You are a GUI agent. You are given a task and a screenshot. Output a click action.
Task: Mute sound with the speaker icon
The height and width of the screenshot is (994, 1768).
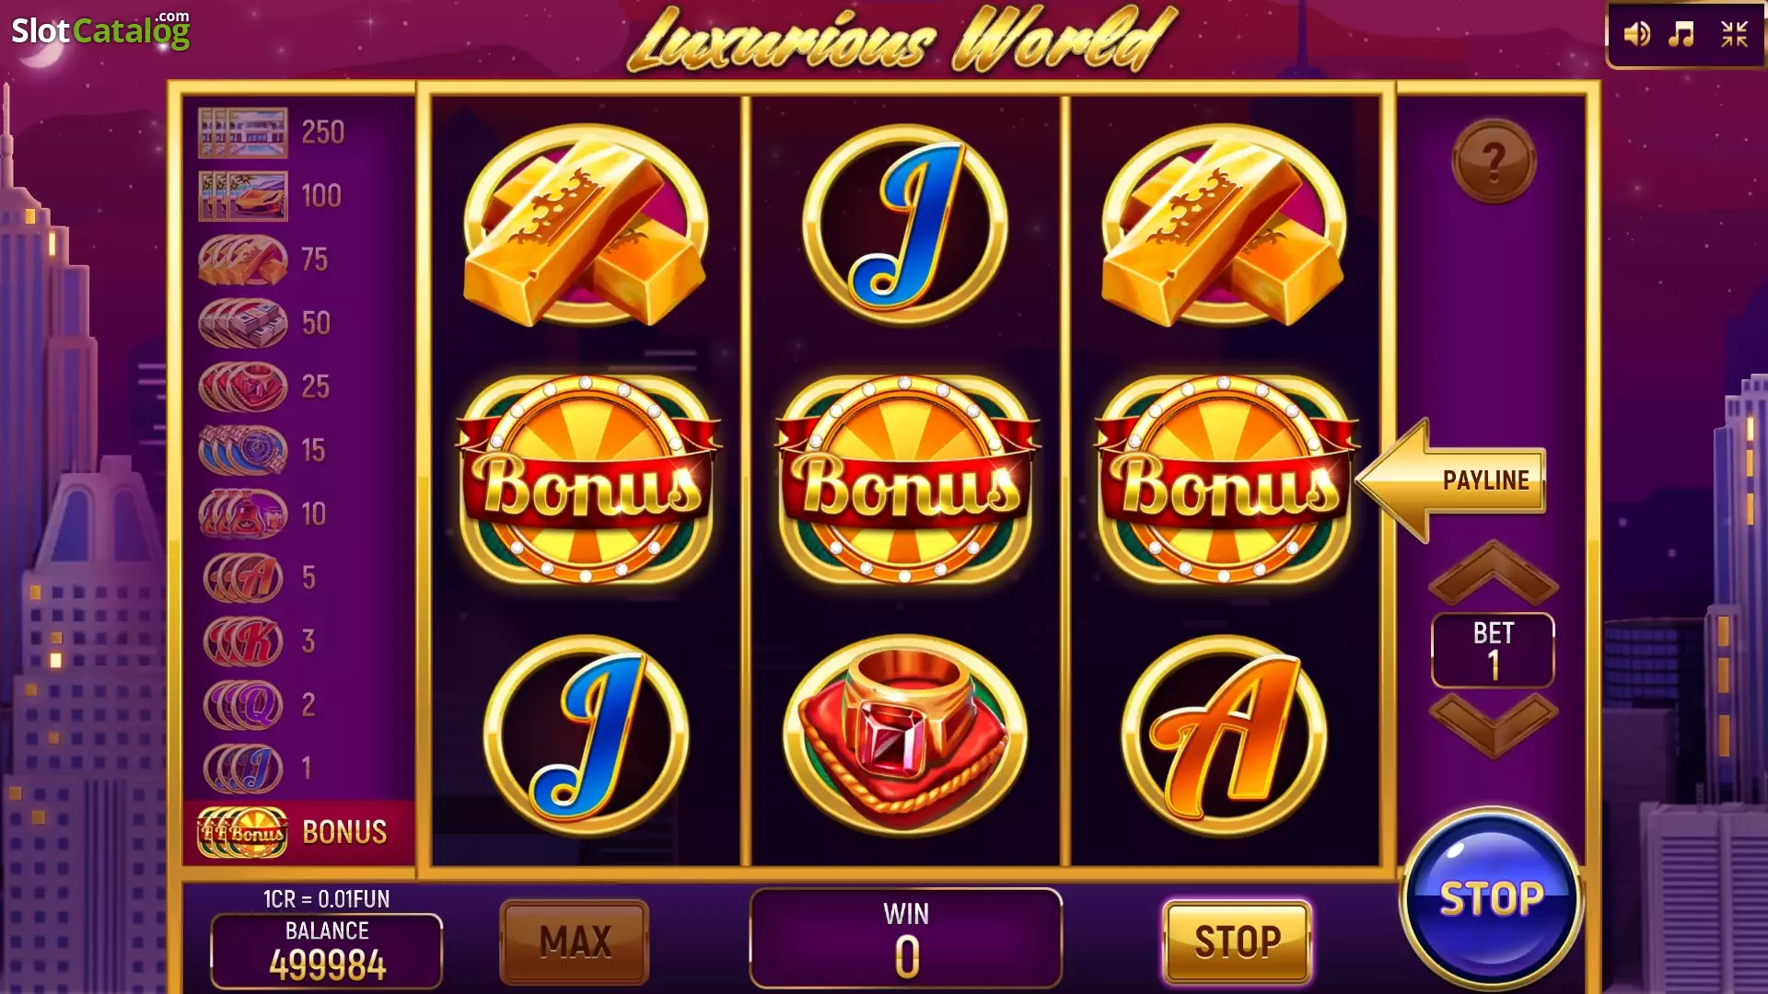pyautogui.click(x=1636, y=35)
